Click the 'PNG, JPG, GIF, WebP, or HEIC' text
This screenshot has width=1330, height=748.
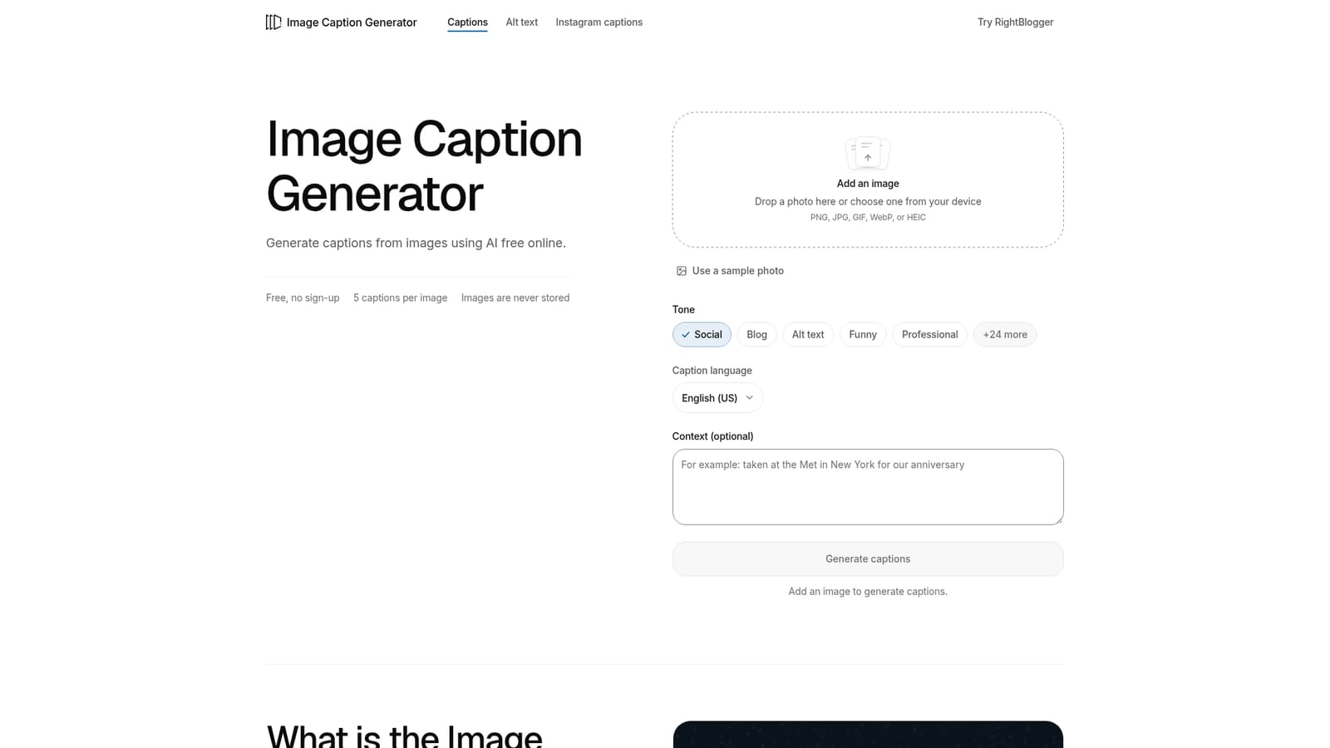point(868,218)
